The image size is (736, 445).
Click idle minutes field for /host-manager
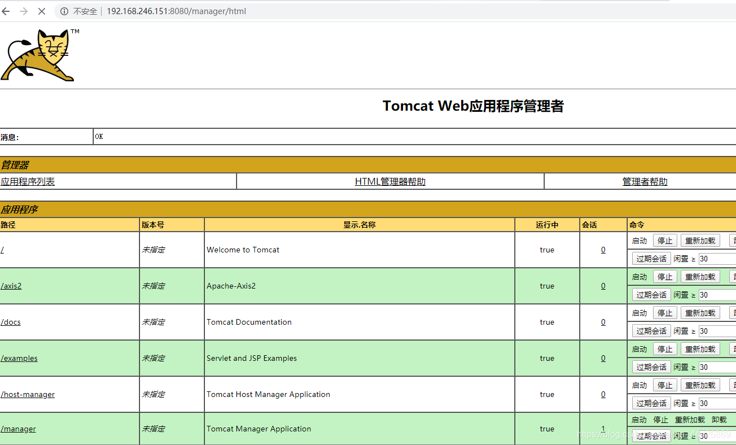click(x=717, y=403)
